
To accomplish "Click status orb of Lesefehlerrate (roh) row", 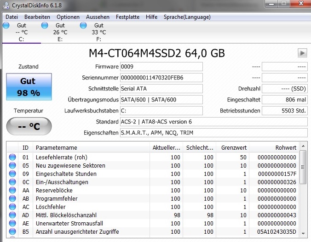I will click(x=12, y=157).
